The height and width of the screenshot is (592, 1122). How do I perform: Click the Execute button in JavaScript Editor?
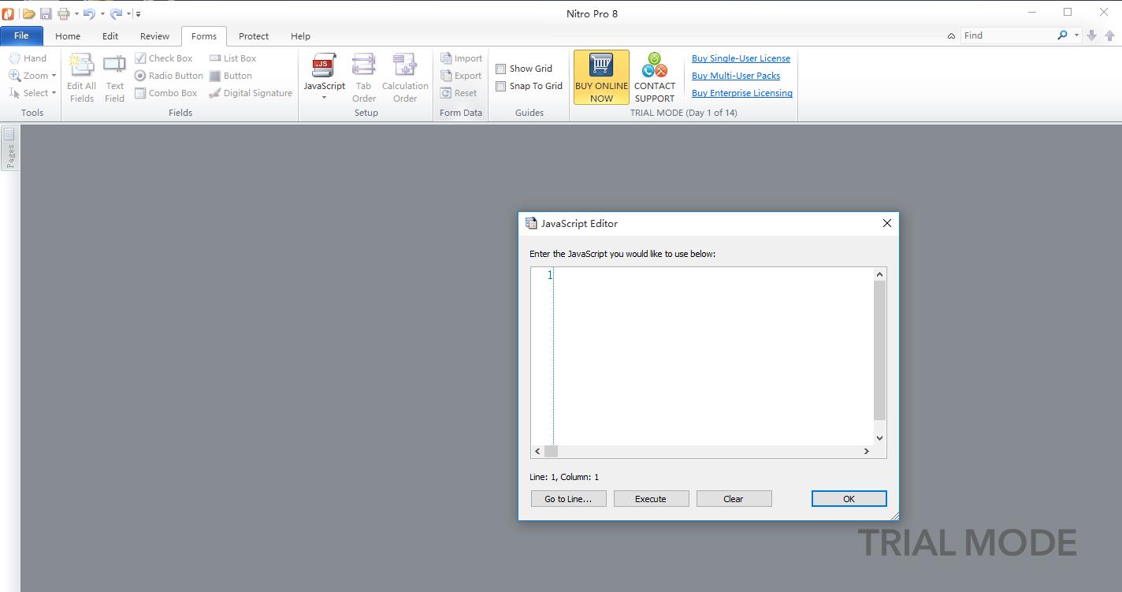click(651, 499)
